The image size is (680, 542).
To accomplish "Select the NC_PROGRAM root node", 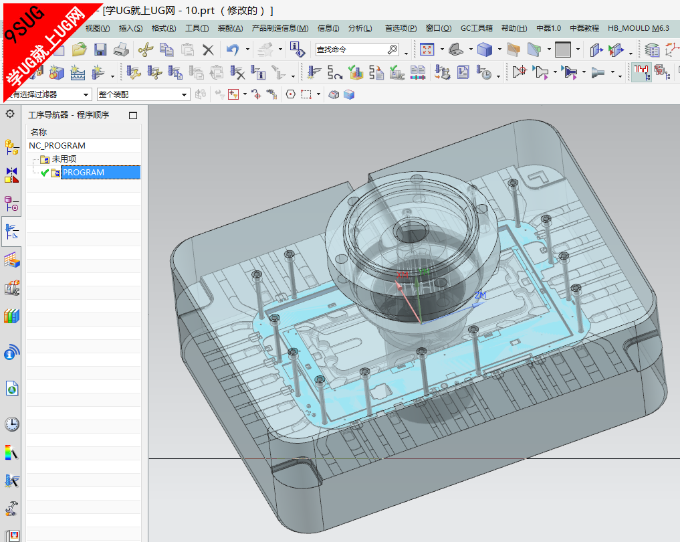I will [x=57, y=145].
